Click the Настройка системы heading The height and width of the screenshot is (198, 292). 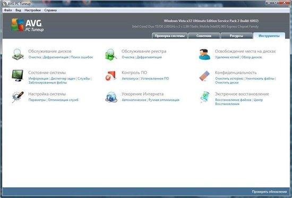click(x=47, y=94)
